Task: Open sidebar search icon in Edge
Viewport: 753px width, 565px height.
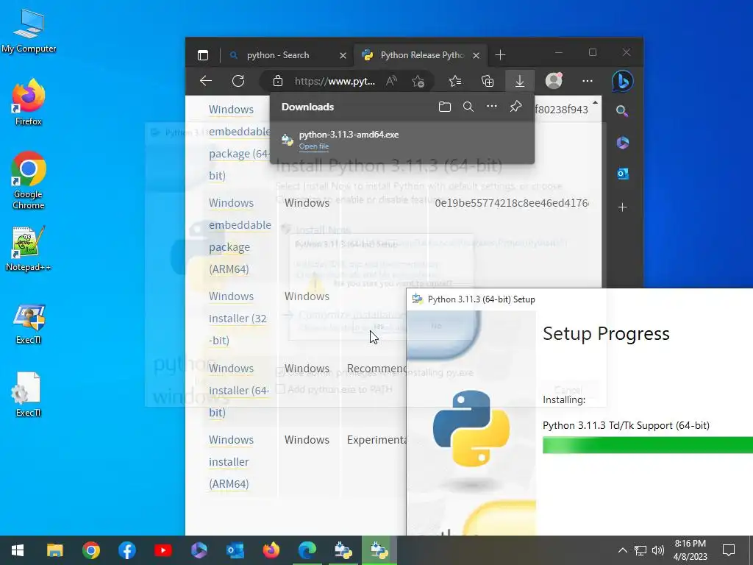Action: coord(622,112)
